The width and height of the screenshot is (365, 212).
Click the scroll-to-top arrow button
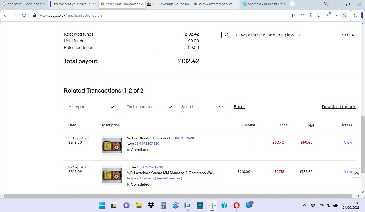coord(357,173)
